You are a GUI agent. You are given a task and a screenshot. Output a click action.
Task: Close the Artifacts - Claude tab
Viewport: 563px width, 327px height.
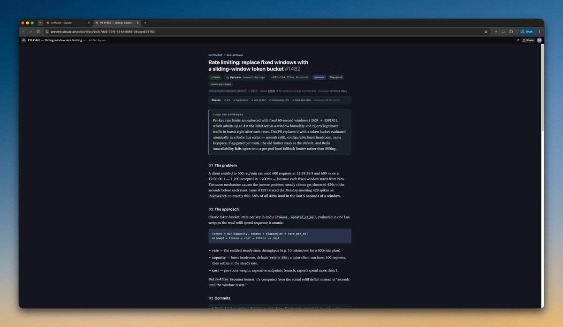pyautogui.click(x=89, y=23)
